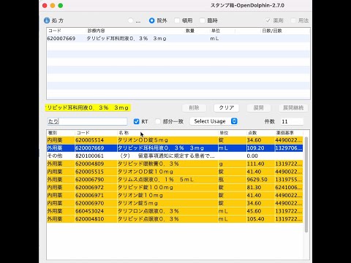
Task: Click the results list vertical scrollbar
Action: point(306,184)
